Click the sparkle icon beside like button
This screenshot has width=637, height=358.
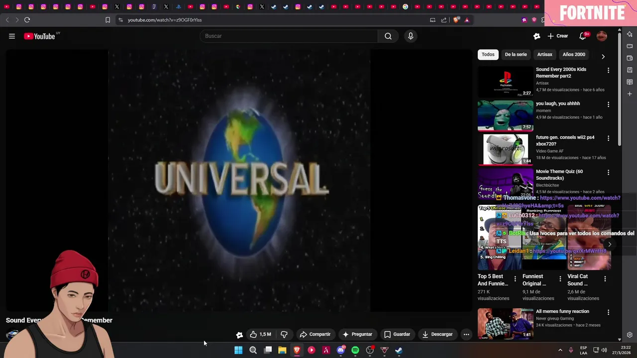tap(239, 335)
